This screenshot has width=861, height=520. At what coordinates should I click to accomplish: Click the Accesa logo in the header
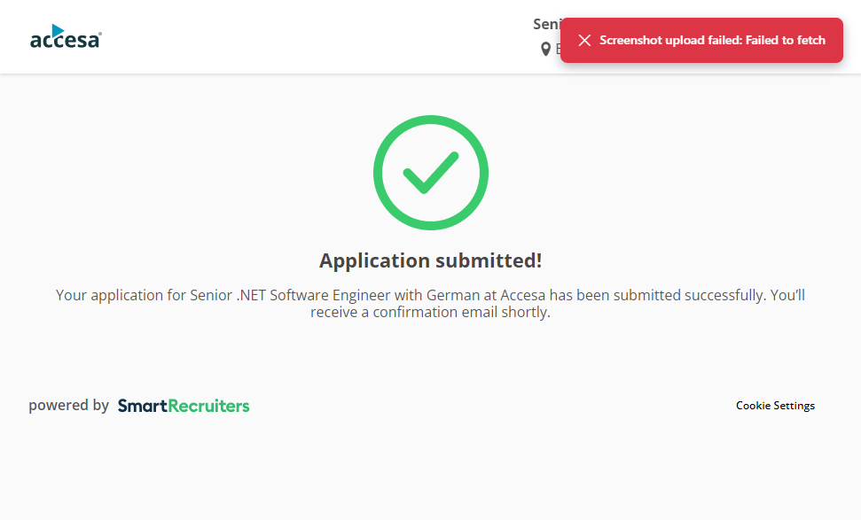tap(66, 37)
